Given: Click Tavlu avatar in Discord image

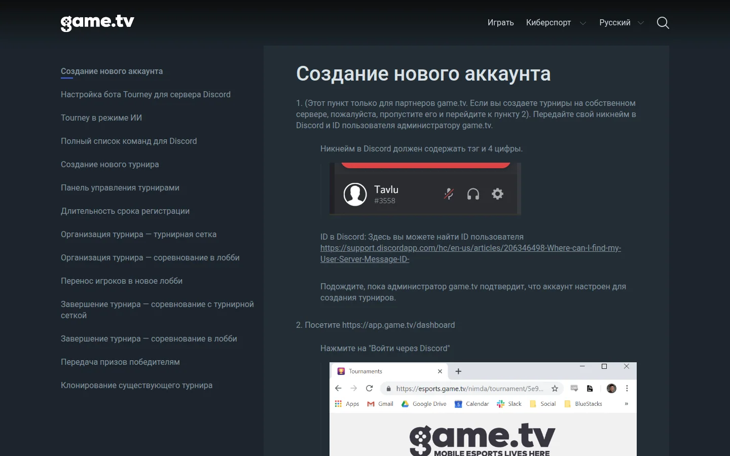Looking at the screenshot, I should [355, 195].
